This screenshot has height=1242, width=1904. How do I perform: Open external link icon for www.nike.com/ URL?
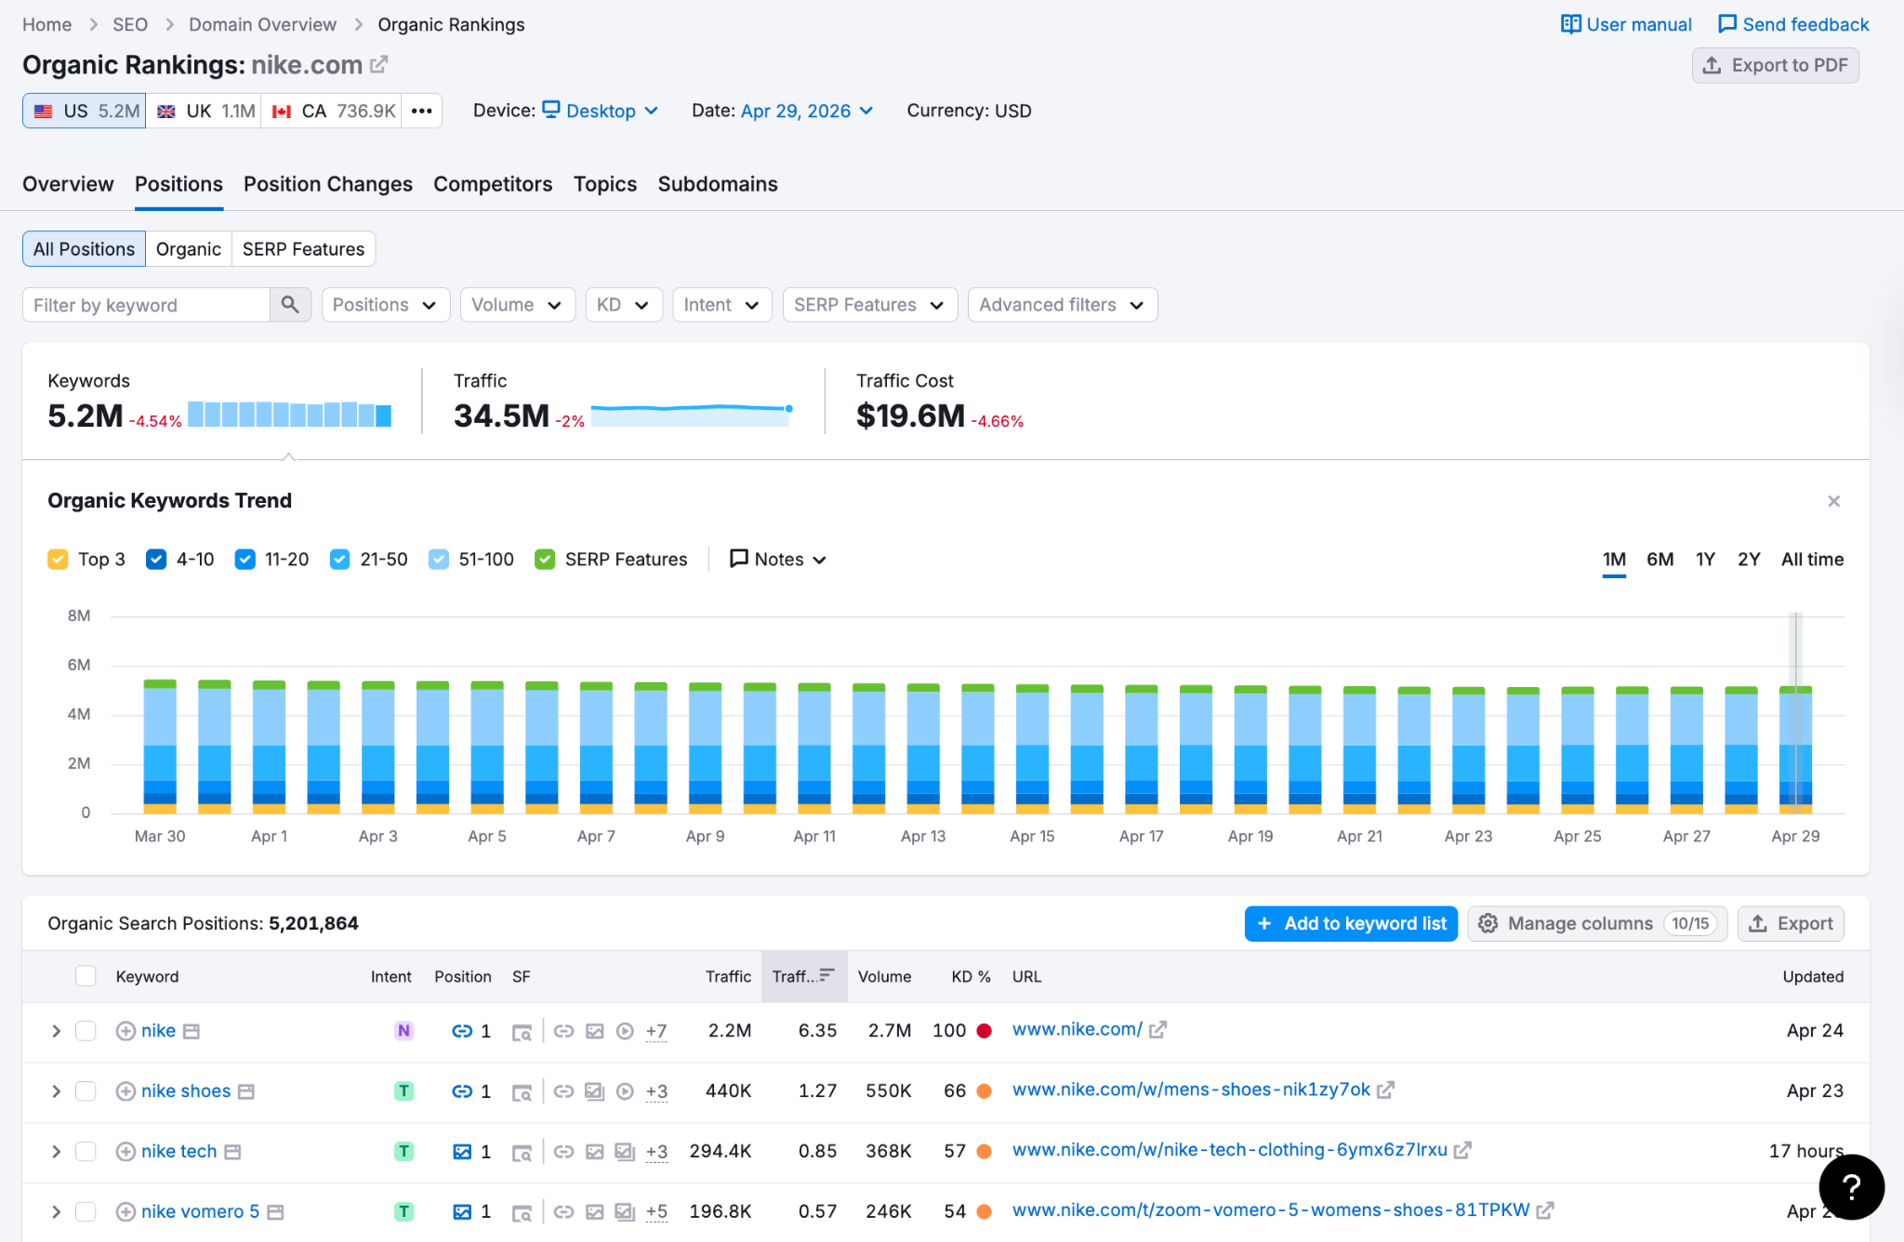point(1157,1030)
